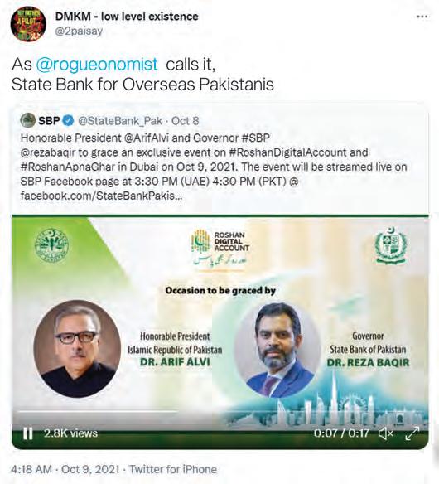439x484 pixels.
Task: Click the blue verified badge next to SBP
Action: click(x=68, y=121)
